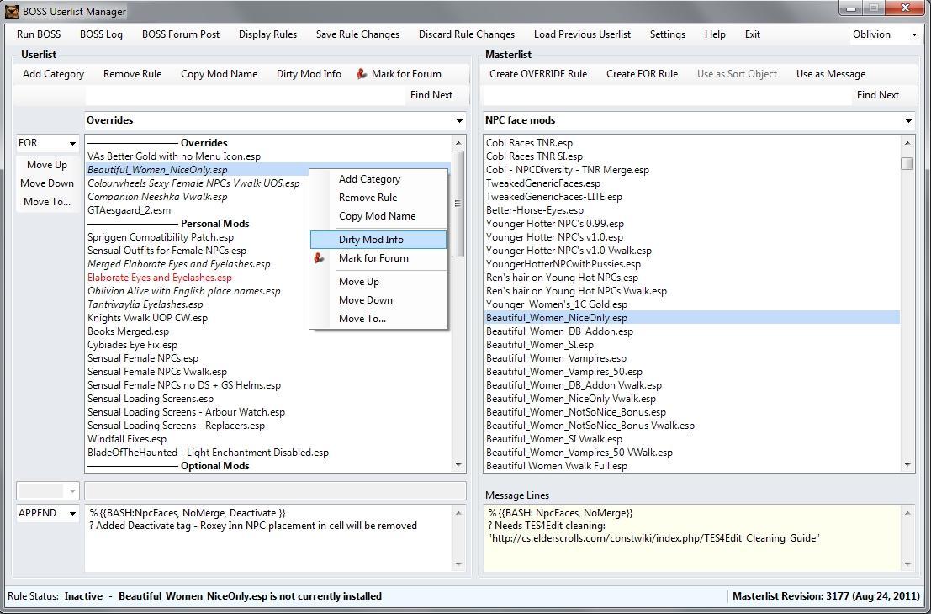Click Use as Message button

(x=831, y=74)
